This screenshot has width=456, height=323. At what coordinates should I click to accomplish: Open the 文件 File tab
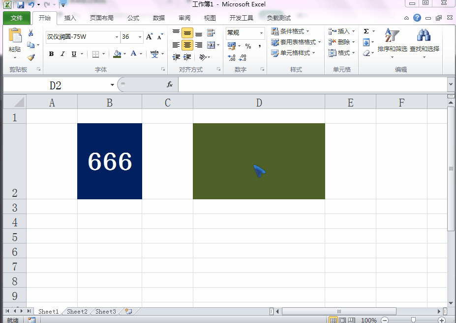coord(17,18)
